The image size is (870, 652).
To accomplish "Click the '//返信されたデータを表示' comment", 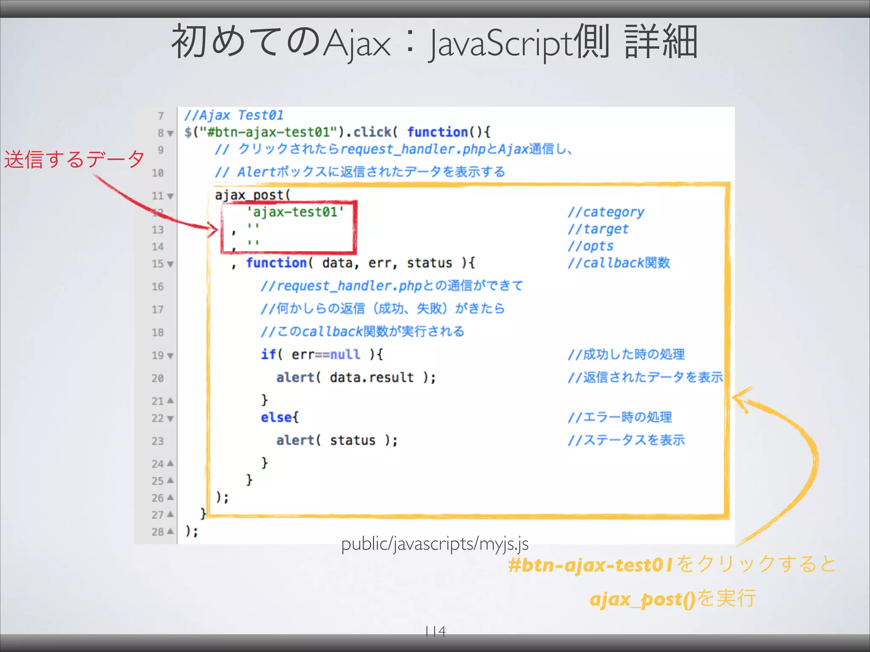I will 645,377.
